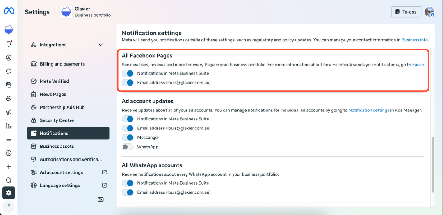Enable WhatsApp ad account notifications
The width and height of the screenshot is (443, 215).
(128, 147)
